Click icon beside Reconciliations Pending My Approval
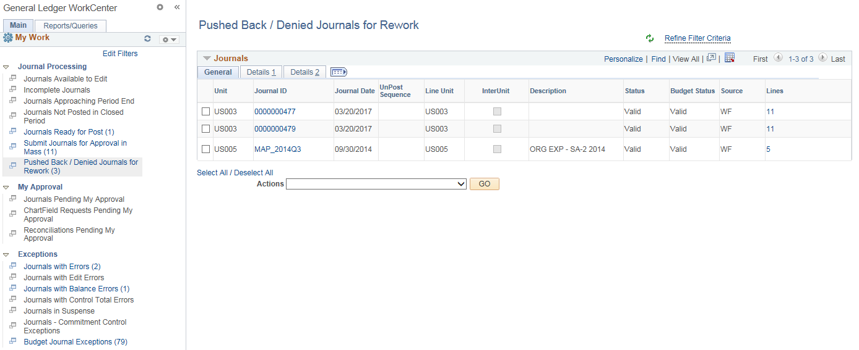Viewport: 859px width, 350px height. point(13,233)
